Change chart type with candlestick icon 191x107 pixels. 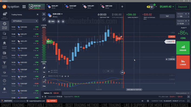[x=44, y=68]
